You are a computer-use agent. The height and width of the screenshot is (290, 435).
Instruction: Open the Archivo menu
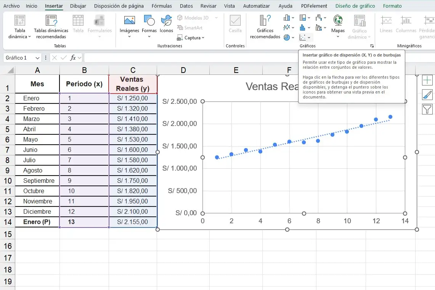click(11, 6)
